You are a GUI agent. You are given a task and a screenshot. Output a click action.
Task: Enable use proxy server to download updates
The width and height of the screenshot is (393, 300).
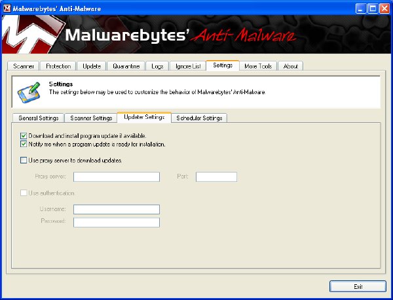24,160
